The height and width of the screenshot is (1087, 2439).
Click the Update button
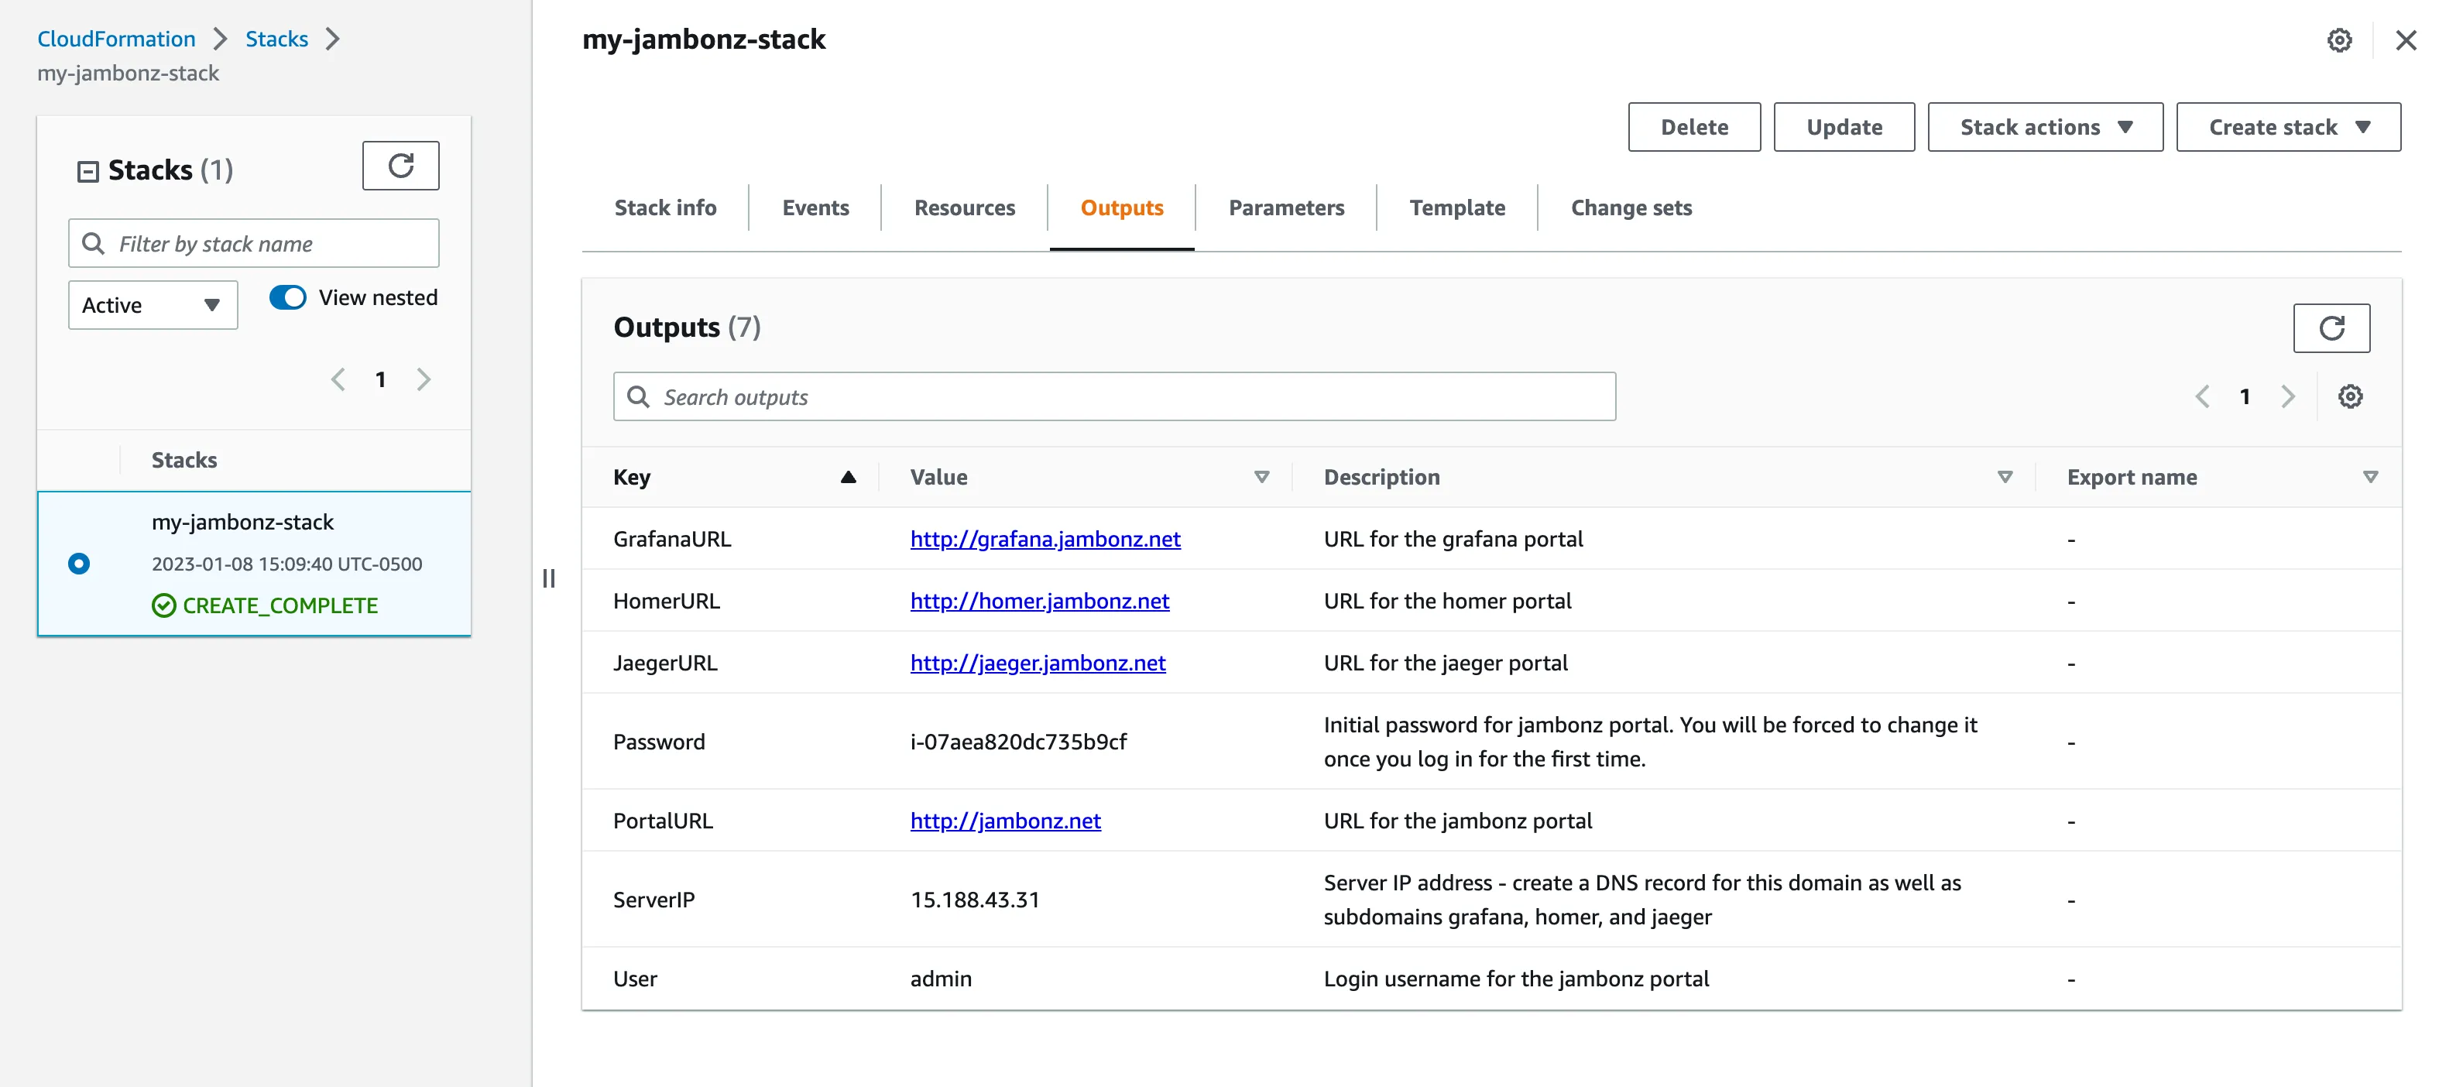1844,127
